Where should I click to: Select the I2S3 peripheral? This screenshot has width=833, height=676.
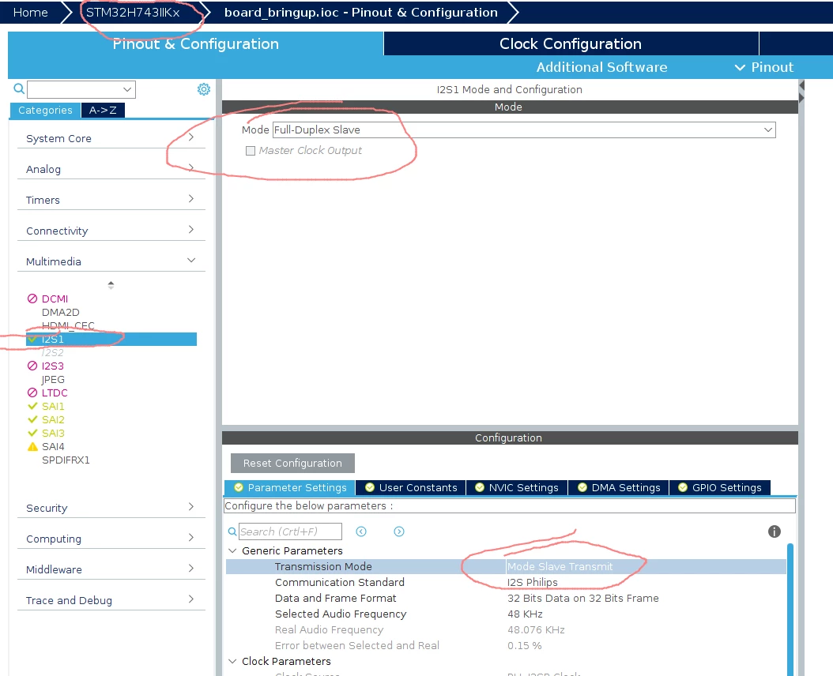53,366
